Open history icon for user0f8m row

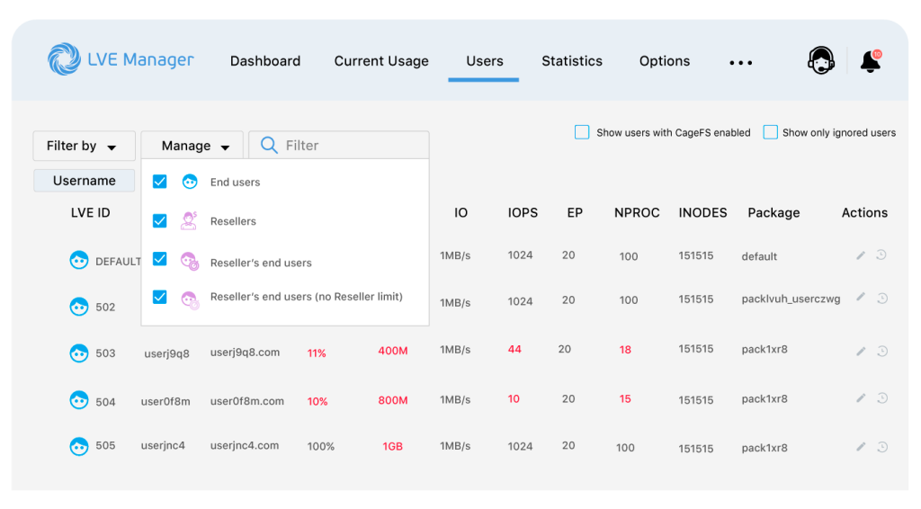[882, 398]
